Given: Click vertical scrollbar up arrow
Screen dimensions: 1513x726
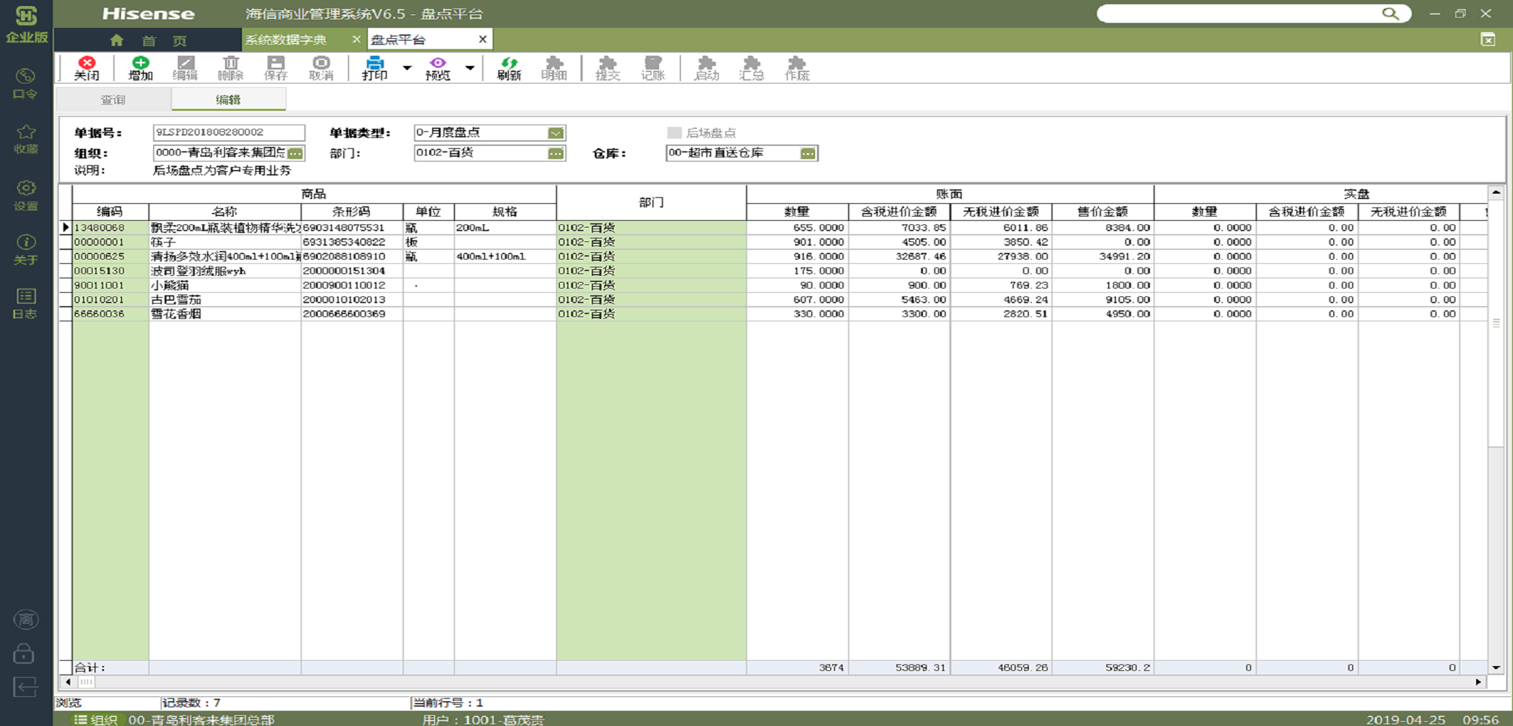Looking at the screenshot, I should (x=1496, y=193).
